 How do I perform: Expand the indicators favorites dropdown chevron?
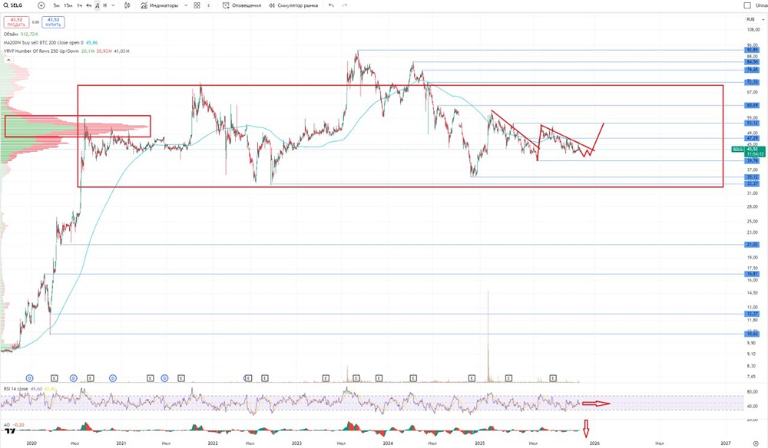186,5
